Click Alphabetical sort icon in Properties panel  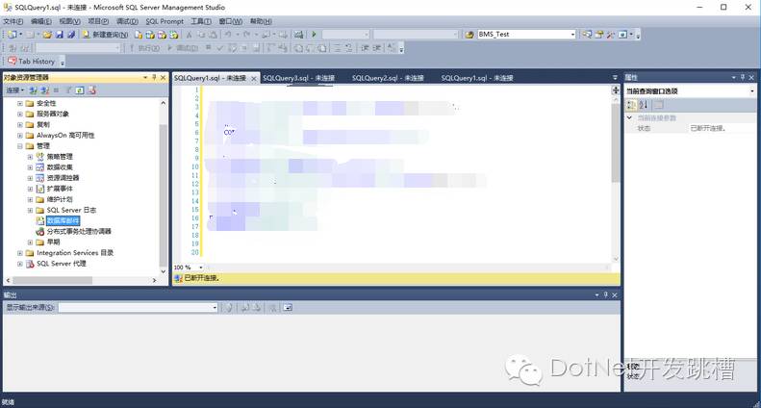pyautogui.click(x=644, y=105)
